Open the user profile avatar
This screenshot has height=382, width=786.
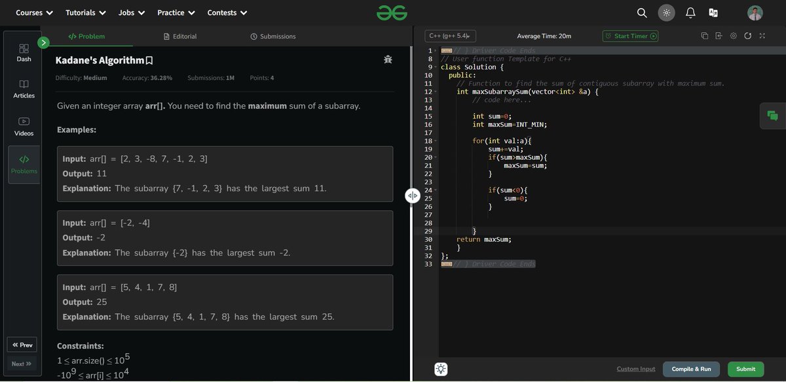[x=755, y=12]
